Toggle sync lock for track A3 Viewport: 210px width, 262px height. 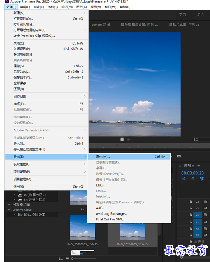pyautogui.click(x=205, y=235)
